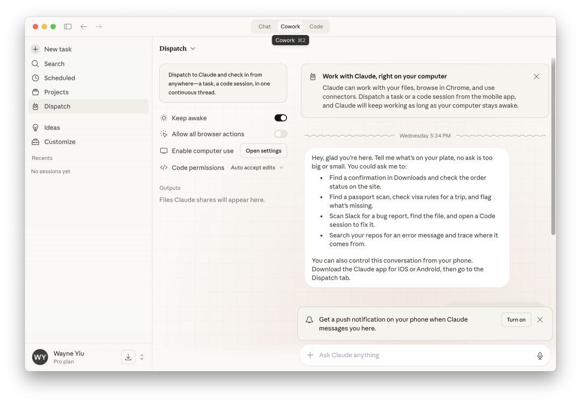
Task: Click Open settings button
Action: tap(263, 151)
